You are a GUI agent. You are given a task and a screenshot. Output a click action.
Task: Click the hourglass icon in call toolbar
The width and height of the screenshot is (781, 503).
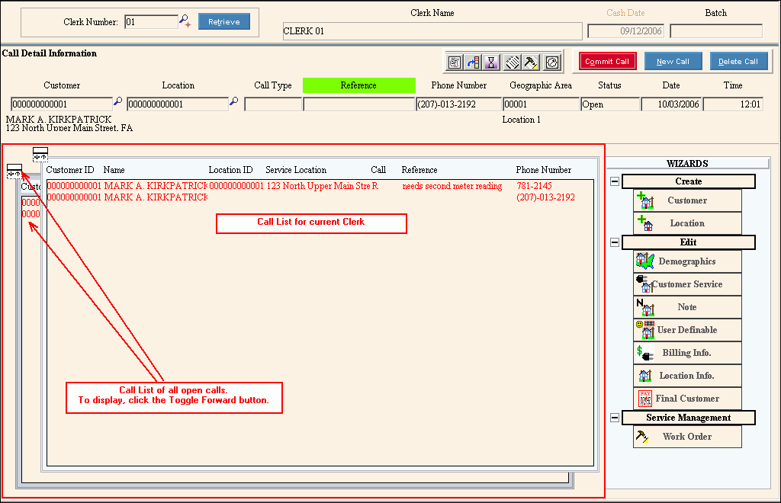click(493, 62)
